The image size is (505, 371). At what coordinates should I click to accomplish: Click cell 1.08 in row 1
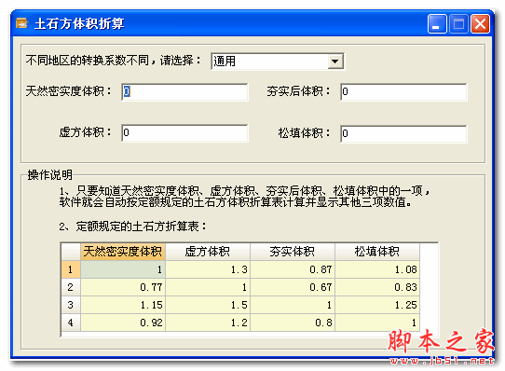[377, 269]
